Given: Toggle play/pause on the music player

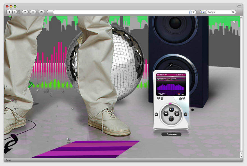Looking at the screenshot, I should 171,109.
